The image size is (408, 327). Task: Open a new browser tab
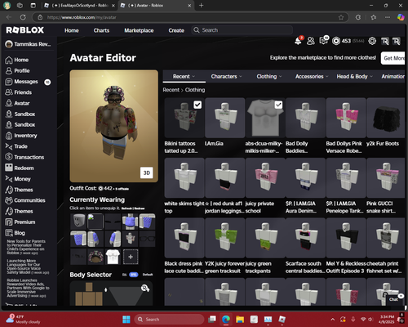tap(202, 6)
